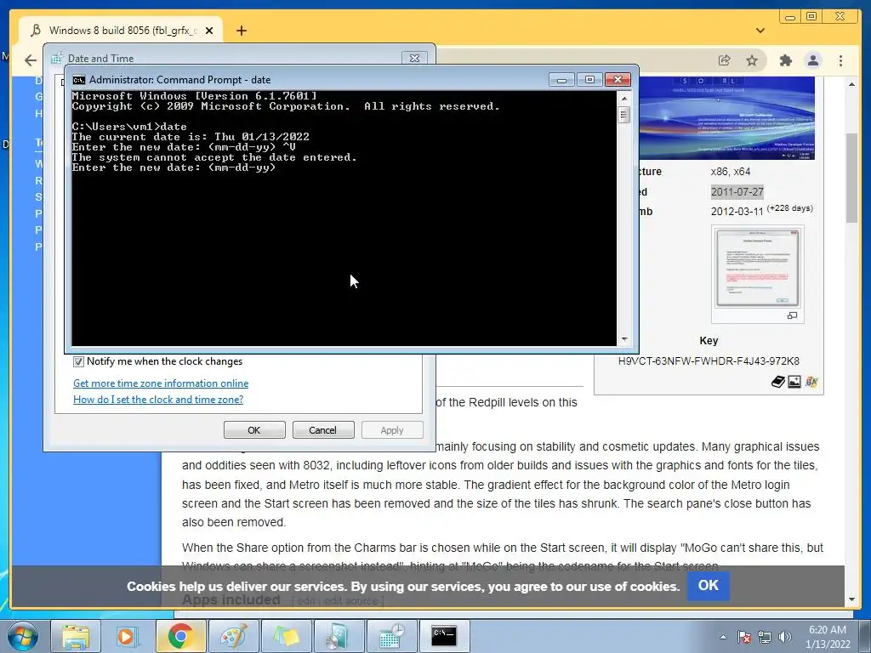
Task: Click the webpage vertical scrollbar thumb
Action: click(x=851, y=178)
